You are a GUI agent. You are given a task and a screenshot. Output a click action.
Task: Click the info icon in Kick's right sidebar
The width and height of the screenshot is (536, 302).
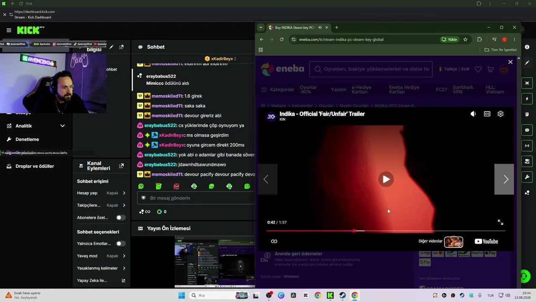527,47
